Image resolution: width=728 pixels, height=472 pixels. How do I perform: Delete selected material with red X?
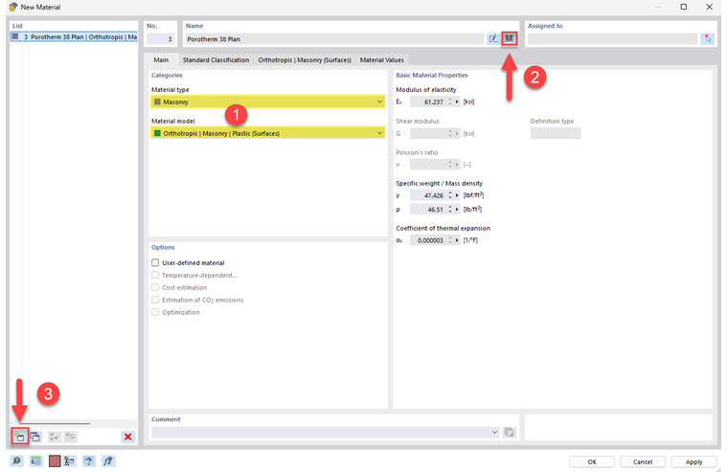[x=128, y=437]
